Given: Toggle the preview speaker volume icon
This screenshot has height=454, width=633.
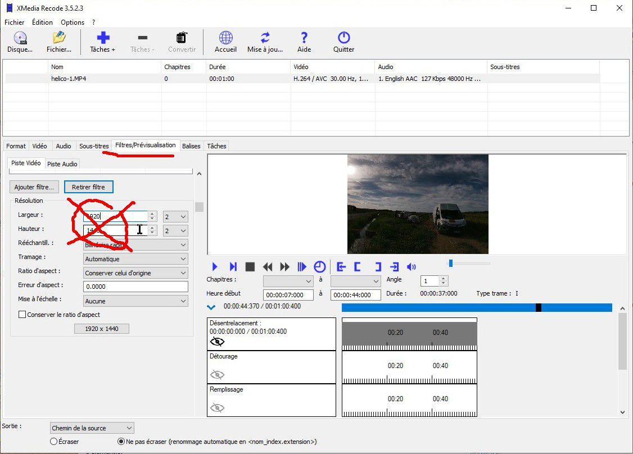Looking at the screenshot, I should click(x=412, y=267).
